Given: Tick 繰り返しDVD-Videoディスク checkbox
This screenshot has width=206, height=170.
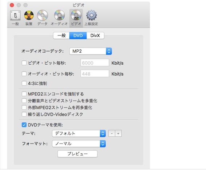Looking at the screenshot, I should (x=24, y=114).
